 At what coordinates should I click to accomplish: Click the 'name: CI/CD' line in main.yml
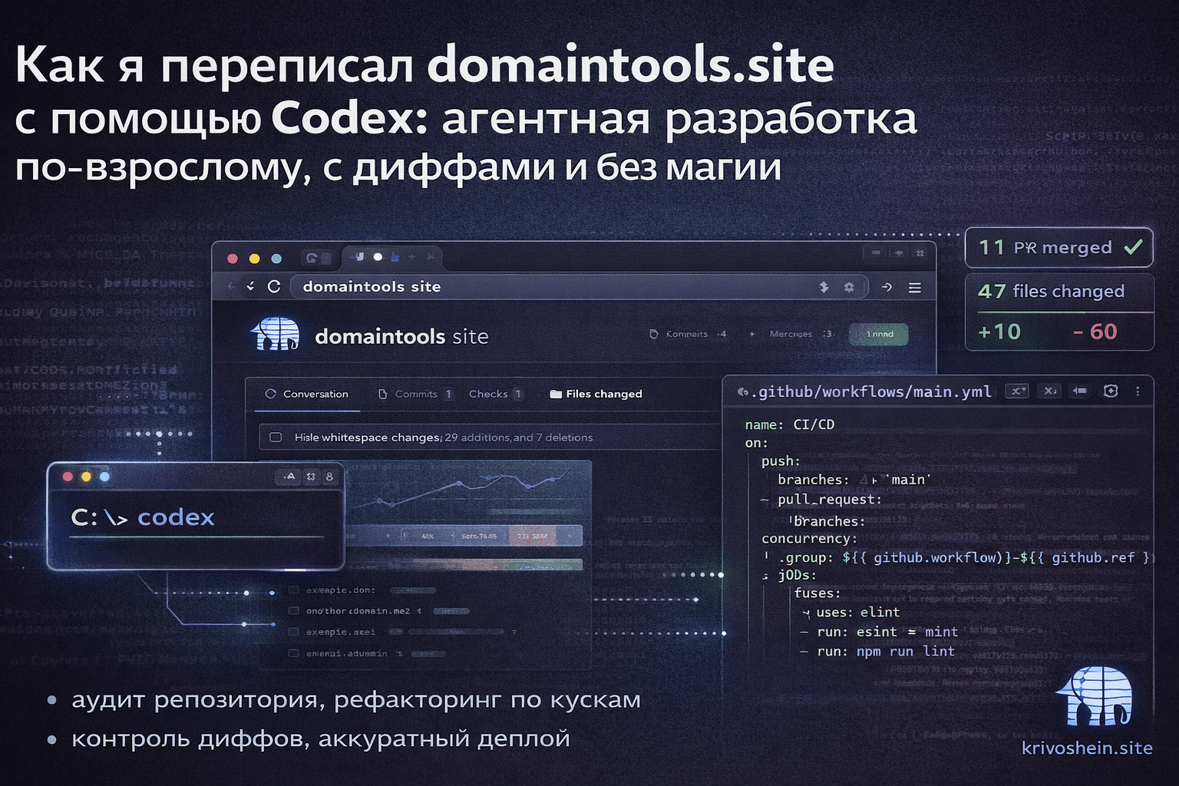(x=789, y=424)
